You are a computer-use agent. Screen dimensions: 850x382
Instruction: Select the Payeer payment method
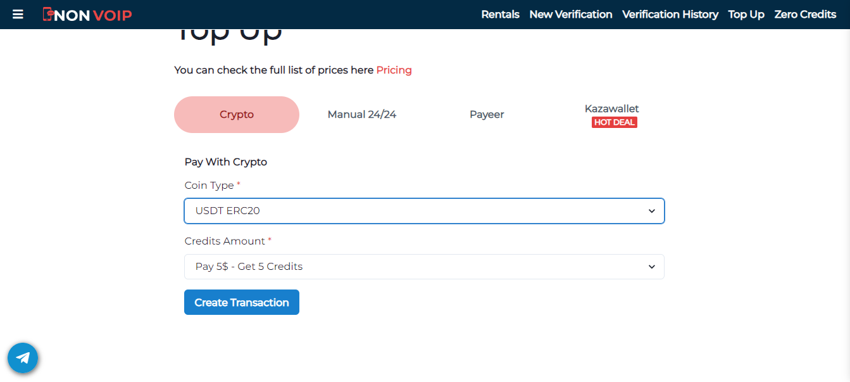click(x=487, y=114)
